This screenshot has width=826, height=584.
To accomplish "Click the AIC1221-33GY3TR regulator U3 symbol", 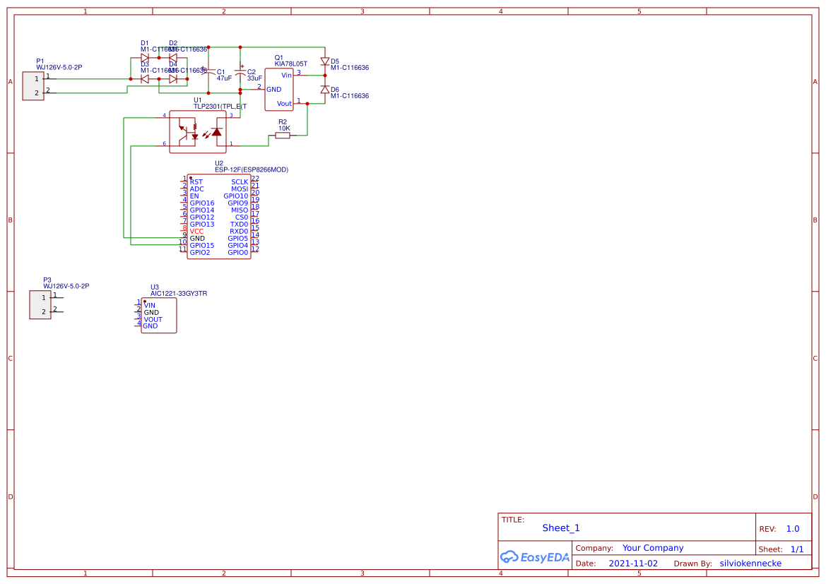I will (x=158, y=316).
